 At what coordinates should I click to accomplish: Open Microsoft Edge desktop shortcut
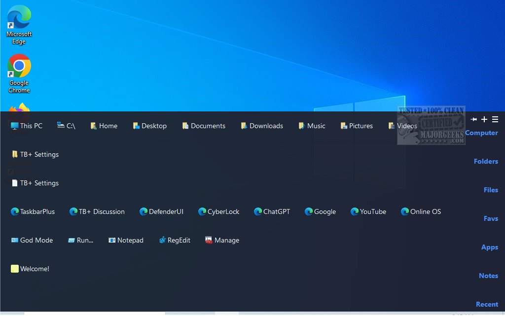point(19,25)
